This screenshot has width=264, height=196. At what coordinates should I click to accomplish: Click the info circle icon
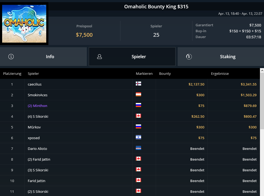pyautogui.click(x=11, y=57)
